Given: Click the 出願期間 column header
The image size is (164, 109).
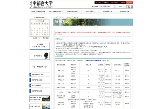Looking at the screenshot, I should pyautogui.click(x=101, y=65).
